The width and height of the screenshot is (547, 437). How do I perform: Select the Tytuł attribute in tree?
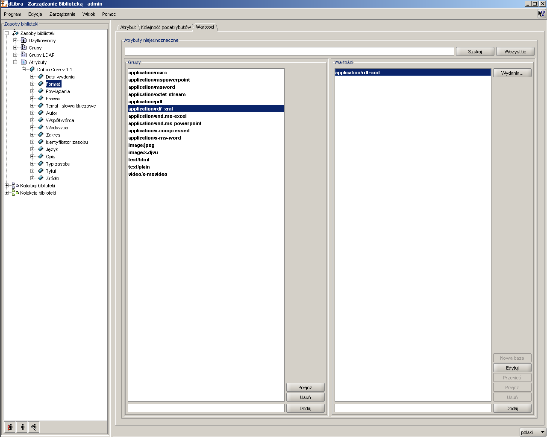pos(51,171)
